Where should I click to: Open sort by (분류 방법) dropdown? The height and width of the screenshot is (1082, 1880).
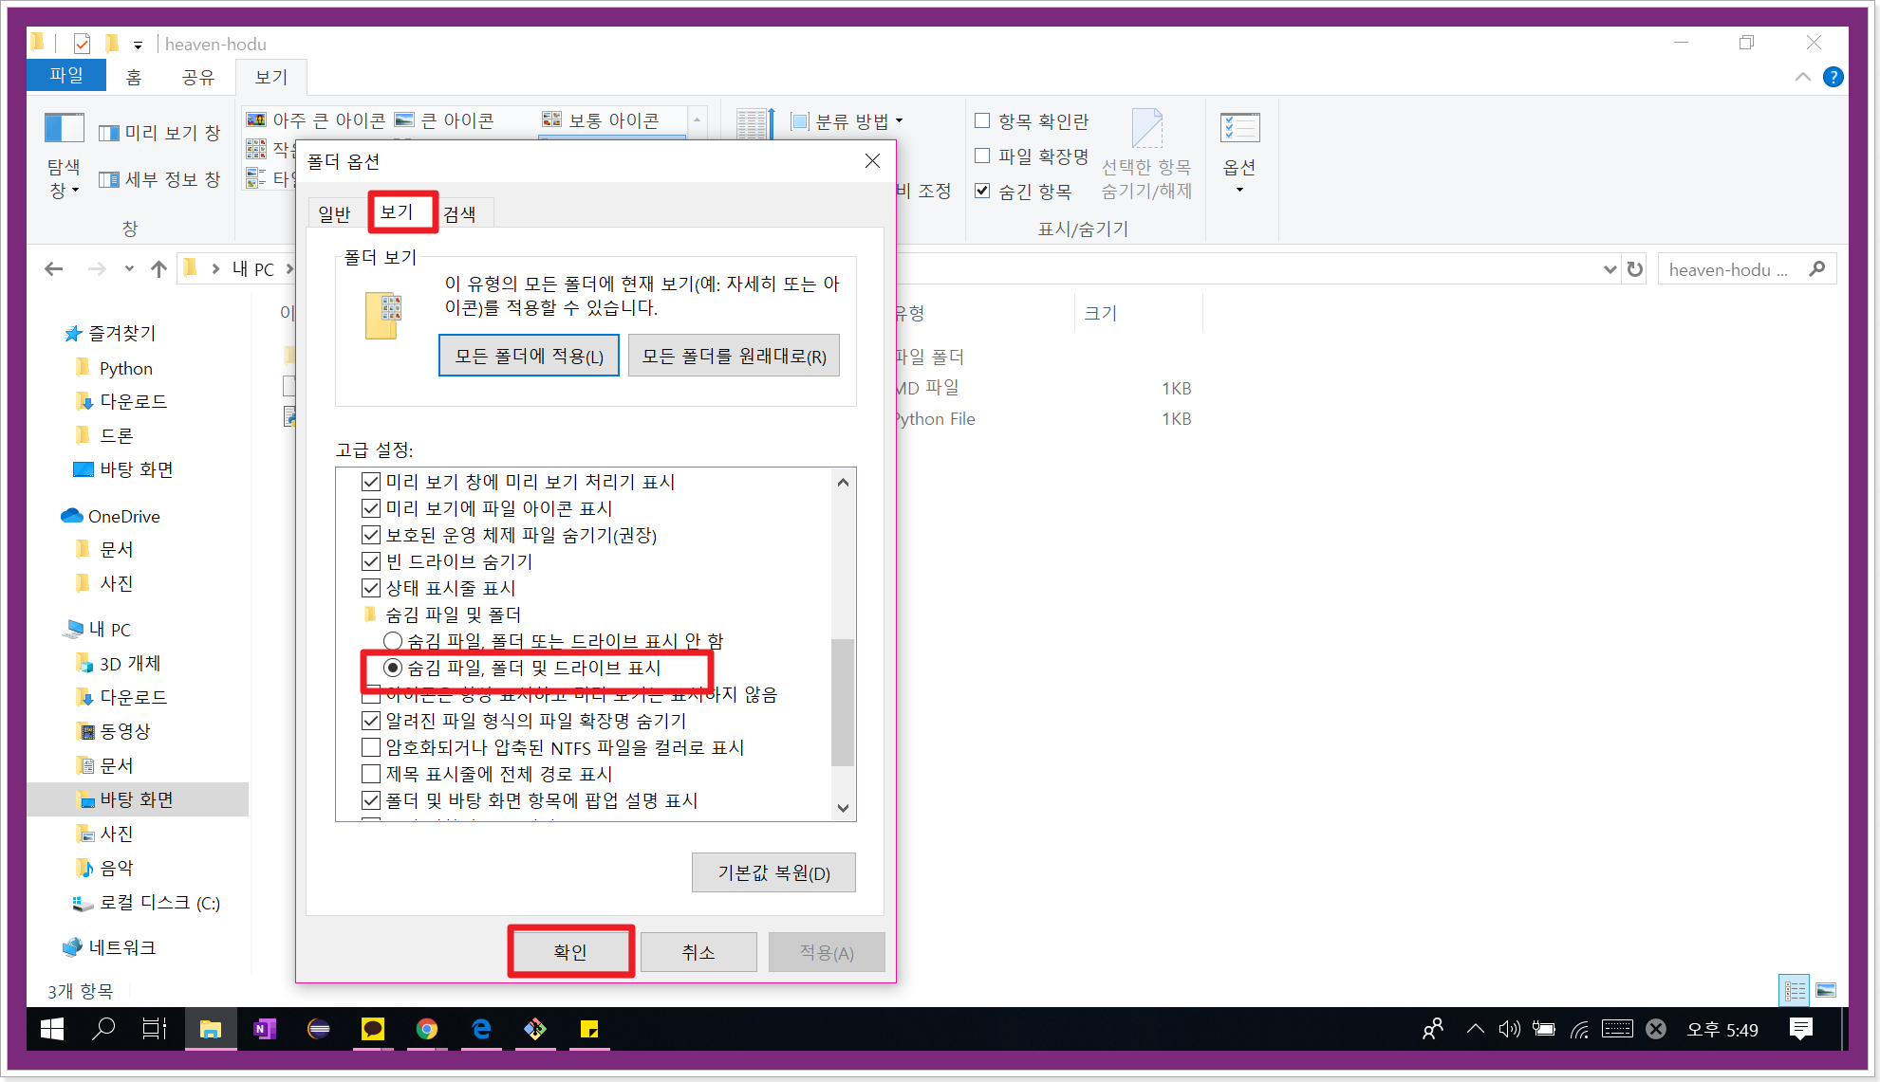pyautogui.click(x=847, y=121)
